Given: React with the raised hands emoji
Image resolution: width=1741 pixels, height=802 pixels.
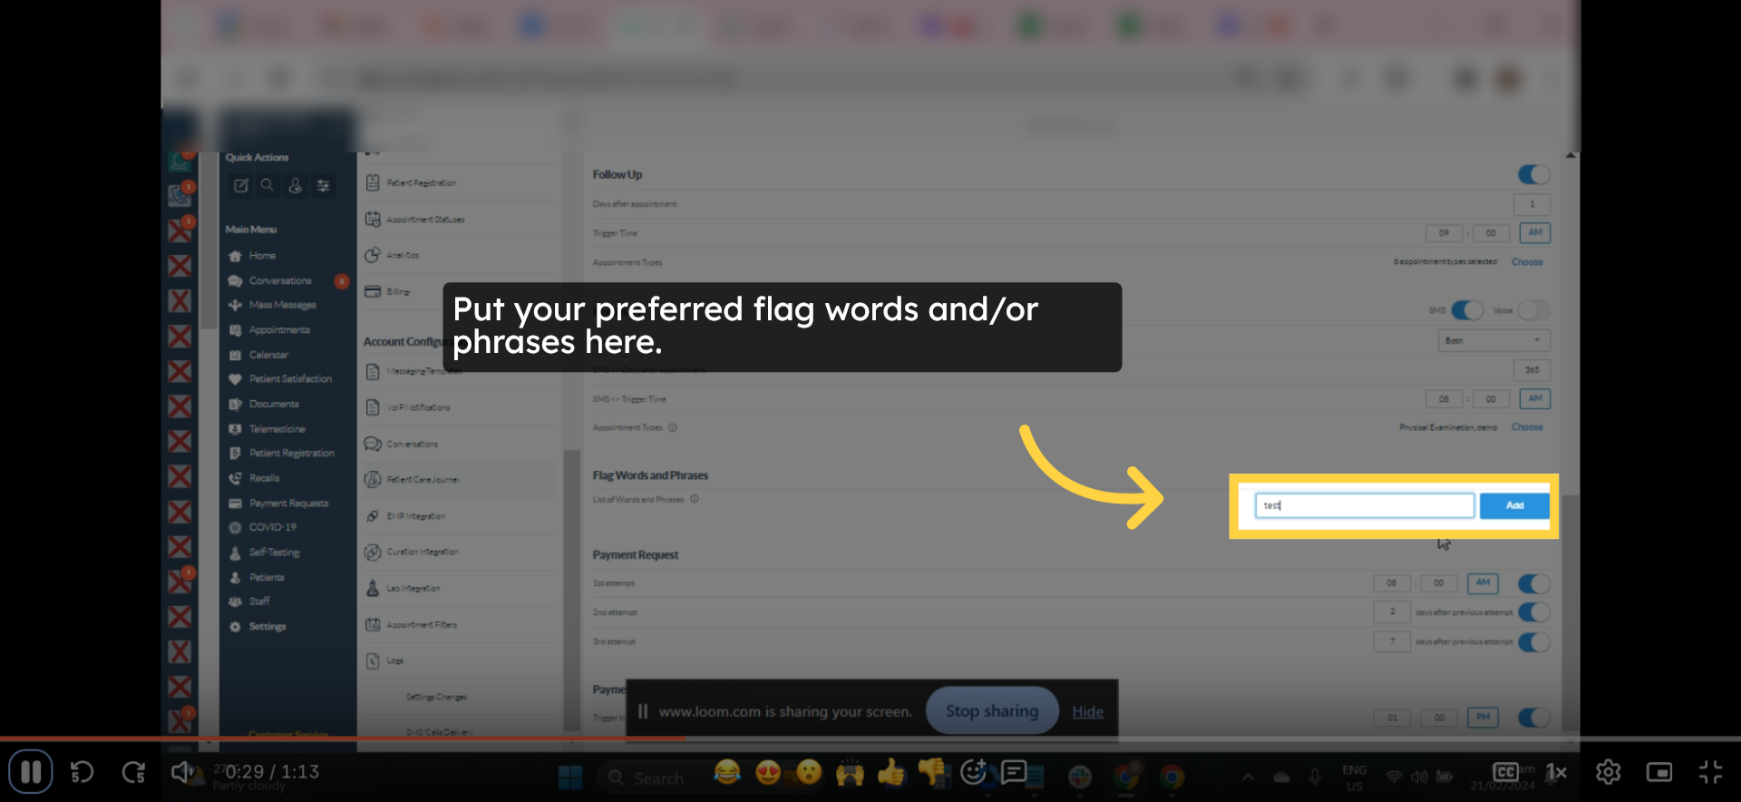Looking at the screenshot, I should [850, 772].
